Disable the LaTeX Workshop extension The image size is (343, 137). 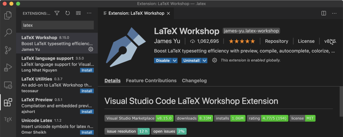pos(163,61)
